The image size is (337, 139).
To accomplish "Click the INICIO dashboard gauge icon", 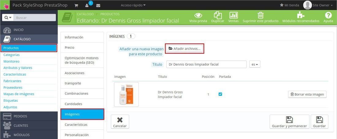I will [7, 30].
